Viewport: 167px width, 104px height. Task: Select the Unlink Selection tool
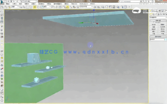[x=6, y=7]
